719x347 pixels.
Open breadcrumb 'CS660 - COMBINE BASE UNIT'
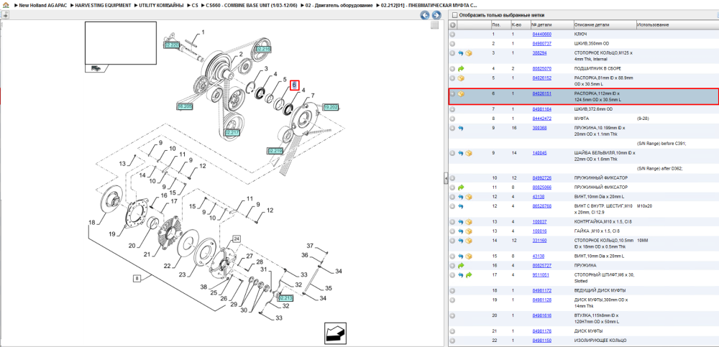pyautogui.click(x=252, y=5)
